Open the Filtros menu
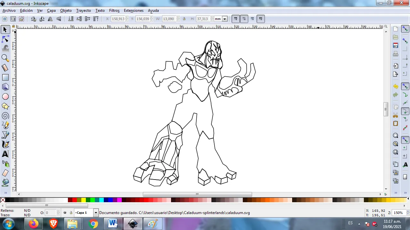The image size is (410, 230). (x=114, y=11)
